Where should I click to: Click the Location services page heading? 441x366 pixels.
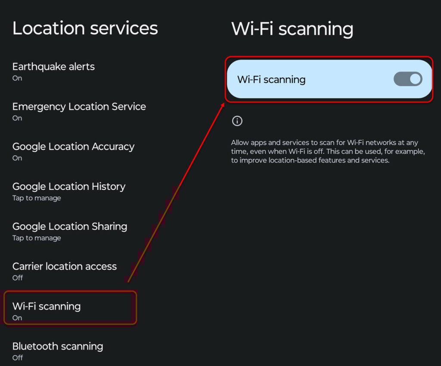coord(85,28)
